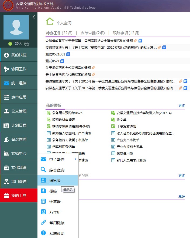This screenshot has height=238, width=190.
Task: Open the 测试0521001 pending work item
Action: tap(55, 54)
